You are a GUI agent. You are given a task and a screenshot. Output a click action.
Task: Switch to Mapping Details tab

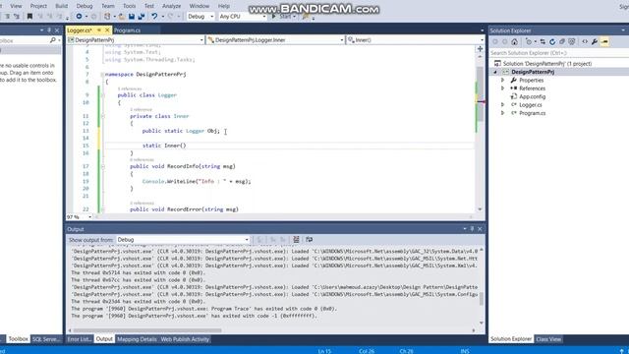point(137,339)
